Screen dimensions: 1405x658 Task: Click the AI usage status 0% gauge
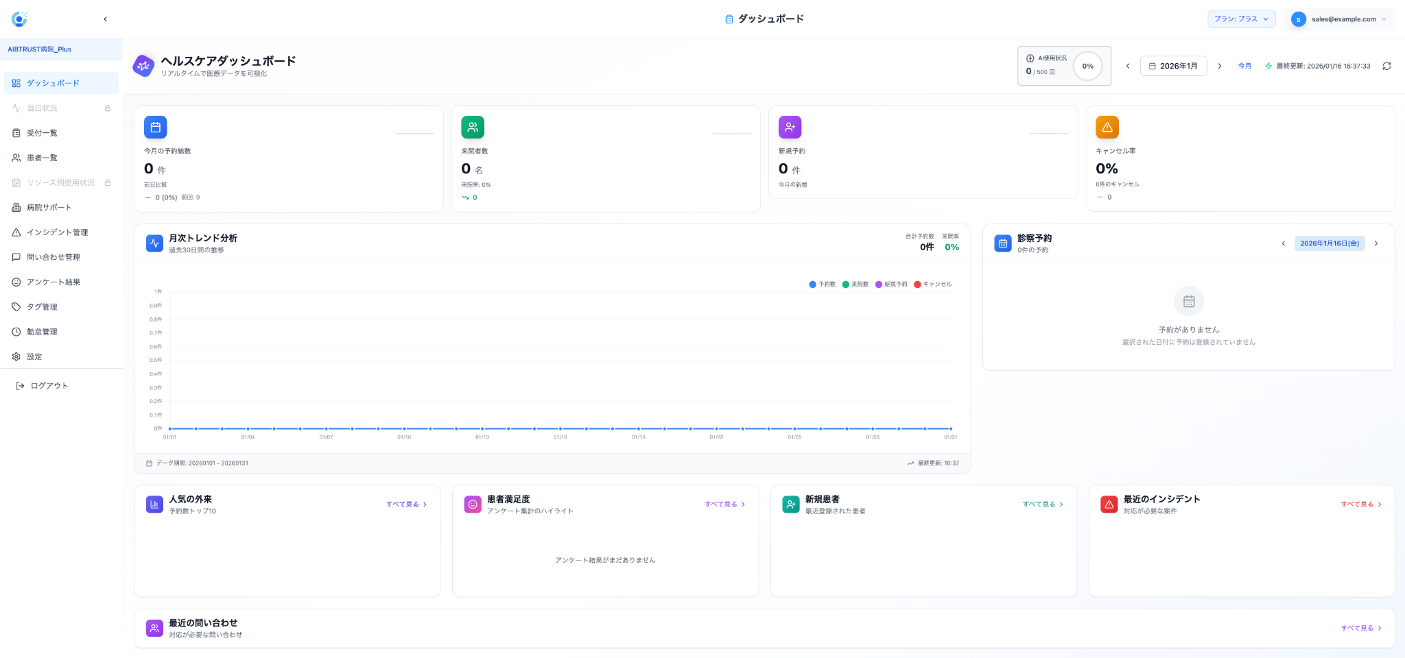(x=1087, y=66)
